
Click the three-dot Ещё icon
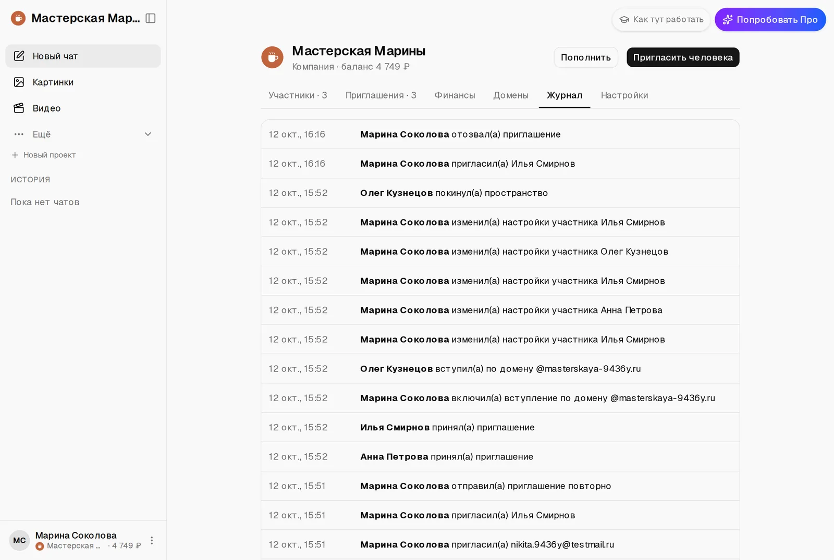click(19, 134)
